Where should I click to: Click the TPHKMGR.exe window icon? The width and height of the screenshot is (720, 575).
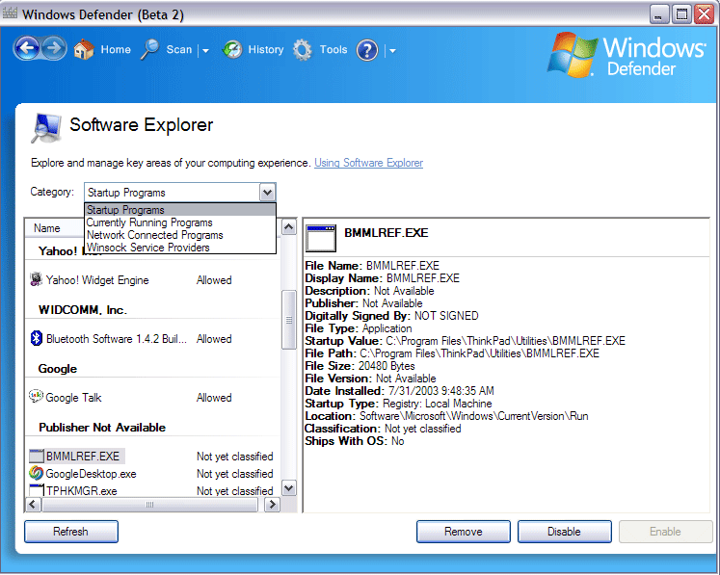[x=37, y=489]
